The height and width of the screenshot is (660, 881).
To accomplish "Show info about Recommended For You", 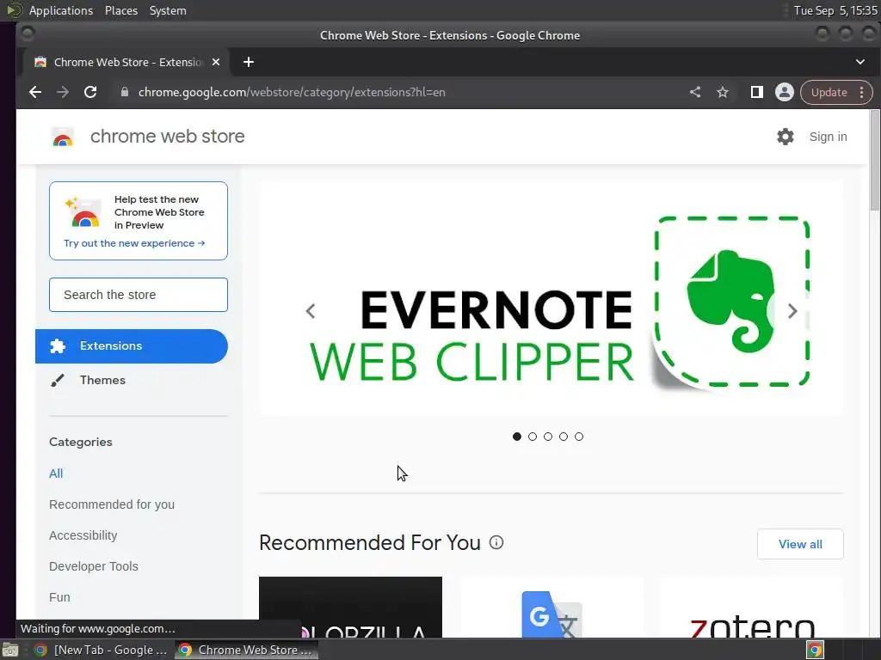I will pyautogui.click(x=496, y=542).
